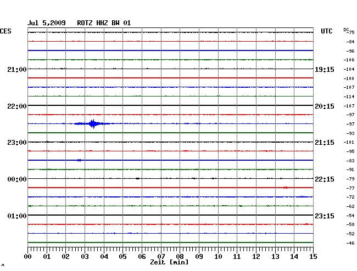Select the DC value -54
Image resolution: width=357 pixels, height=271 pixels.
pos(350,216)
